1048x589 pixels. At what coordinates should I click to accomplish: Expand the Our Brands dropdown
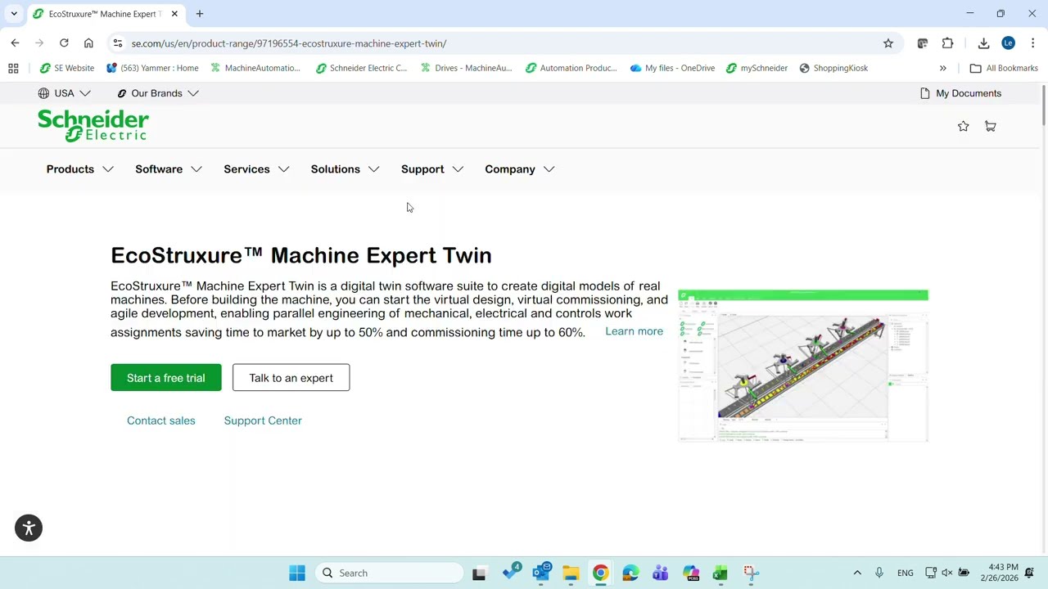(x=157, y=93)
